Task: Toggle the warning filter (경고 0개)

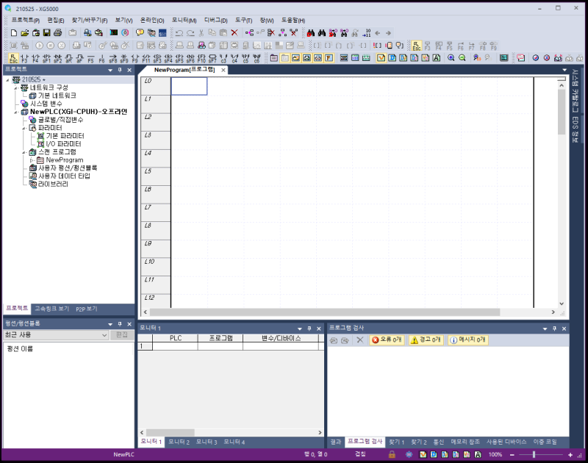Action: (x=426, y=340)
